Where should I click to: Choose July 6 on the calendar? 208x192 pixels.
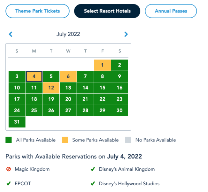[x=68, y=76]
